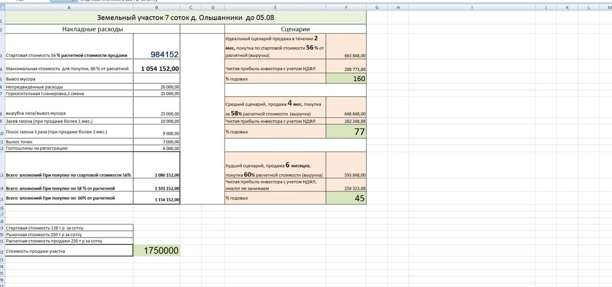Select the revenue value 593 848,00
The image size is (612, 287).
coord(346,165)
